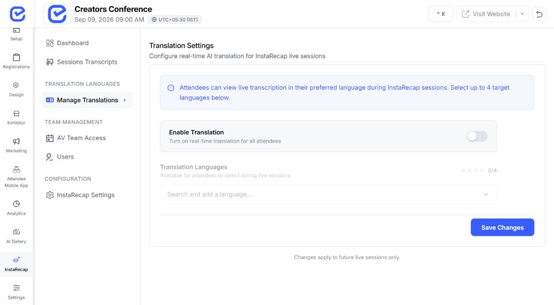Open AV Team Access menu item
The image size is (554, 305).
[87, 138]
